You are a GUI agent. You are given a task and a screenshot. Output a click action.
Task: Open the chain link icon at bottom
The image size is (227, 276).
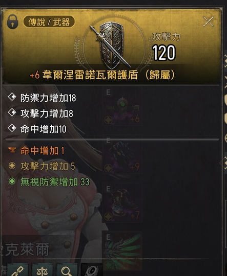pos(17,270)
